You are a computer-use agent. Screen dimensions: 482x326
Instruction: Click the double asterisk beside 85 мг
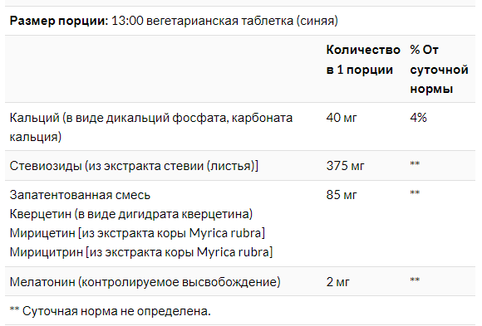[415, 192]
